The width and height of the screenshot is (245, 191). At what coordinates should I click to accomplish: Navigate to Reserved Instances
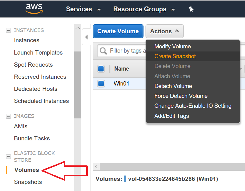pyautogui.click(x=40, y=77)
